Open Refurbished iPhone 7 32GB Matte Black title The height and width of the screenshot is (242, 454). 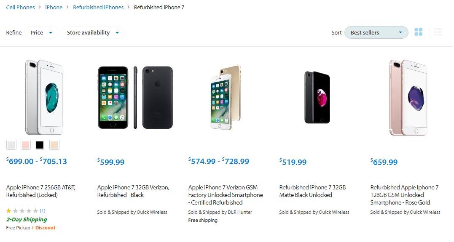pos(312,191)
